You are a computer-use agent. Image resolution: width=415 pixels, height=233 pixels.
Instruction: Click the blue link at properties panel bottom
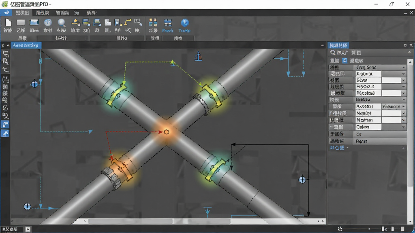pos(337,148)
